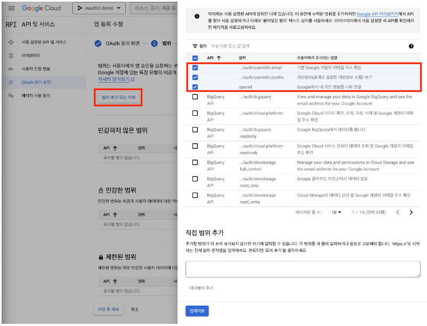Screen dimensions: 427x326
Task: Click the resource search box
Action: [154, 8]
